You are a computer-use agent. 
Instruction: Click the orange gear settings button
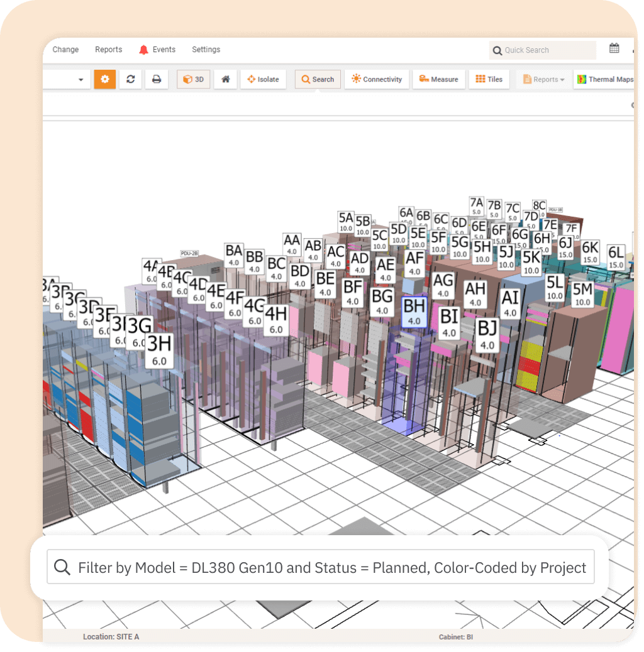click(104, 79)
